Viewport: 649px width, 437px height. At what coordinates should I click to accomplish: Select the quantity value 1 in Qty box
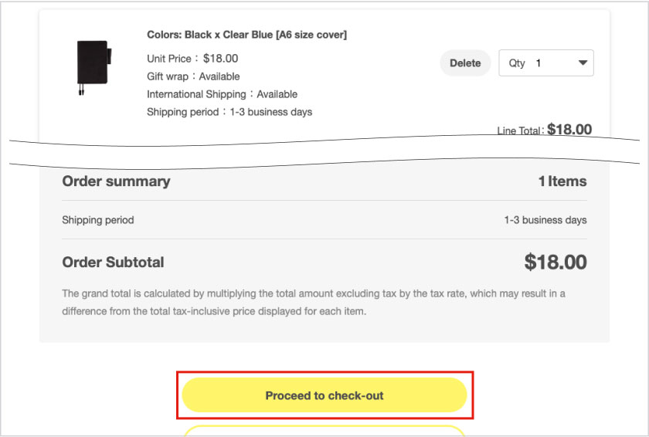[x=539, y=63]
